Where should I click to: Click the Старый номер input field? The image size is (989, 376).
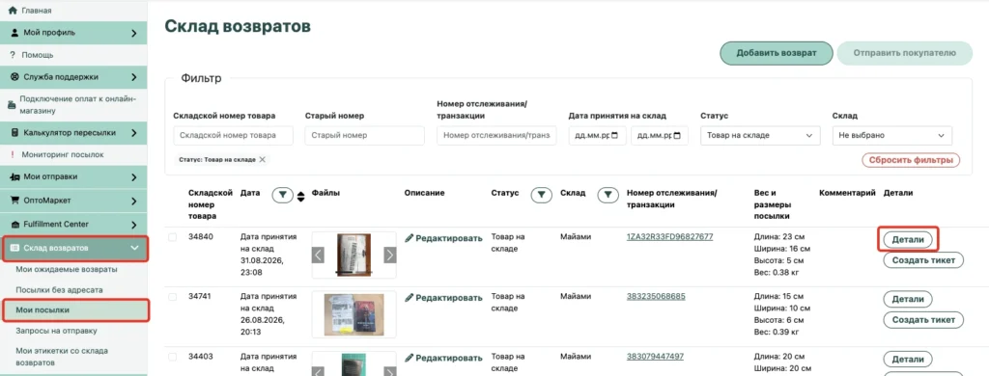coord(364,135)
